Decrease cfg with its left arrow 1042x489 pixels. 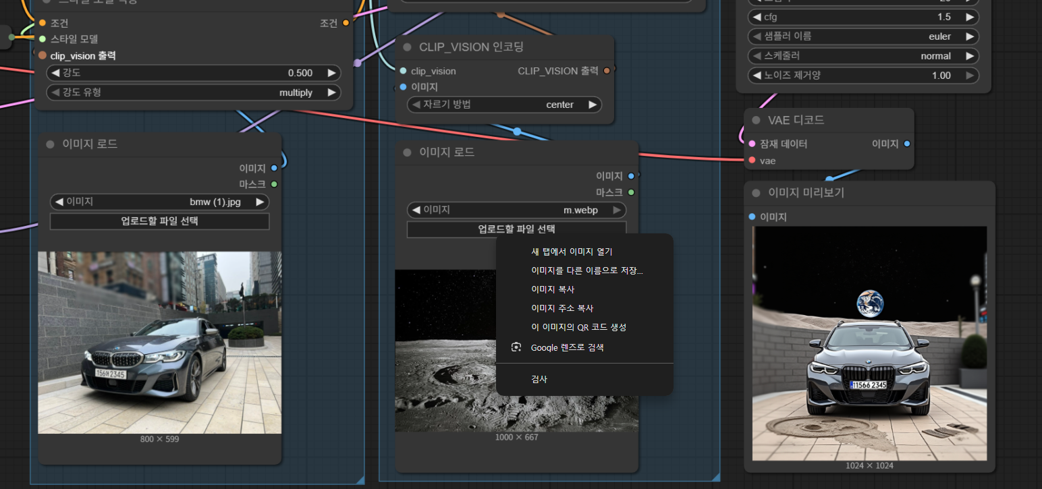(x=757, y=17)
